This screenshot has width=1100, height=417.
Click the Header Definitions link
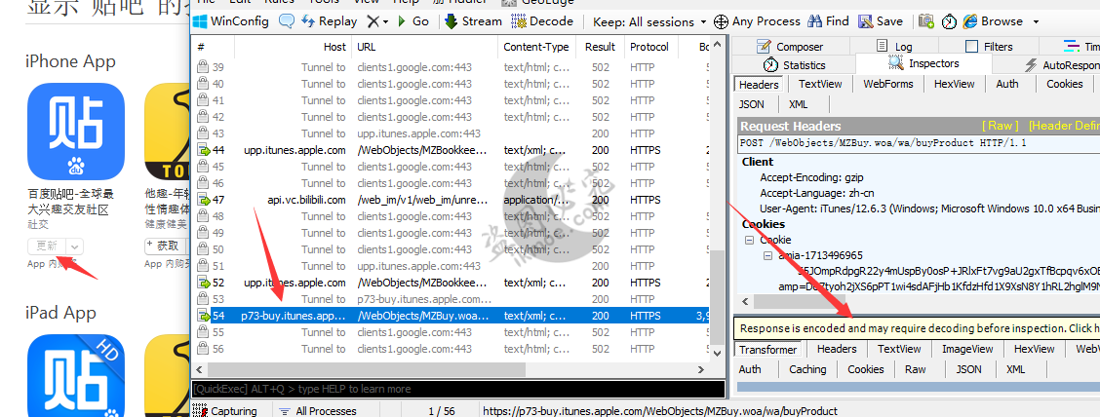(1063, 126)
